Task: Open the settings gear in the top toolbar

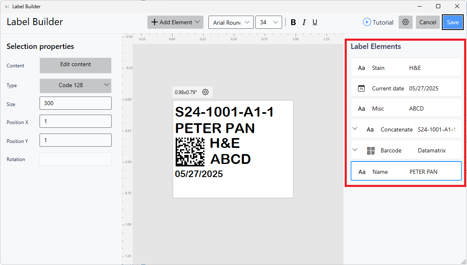Action: [405, 22]
